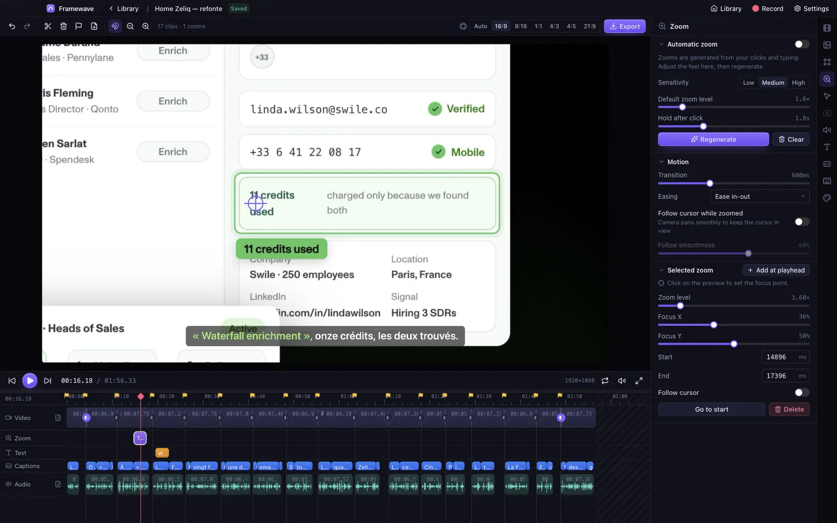Open the film clip panel in sidebar
The width and height of the screenshot is (837, 523).
coord(827,28)
